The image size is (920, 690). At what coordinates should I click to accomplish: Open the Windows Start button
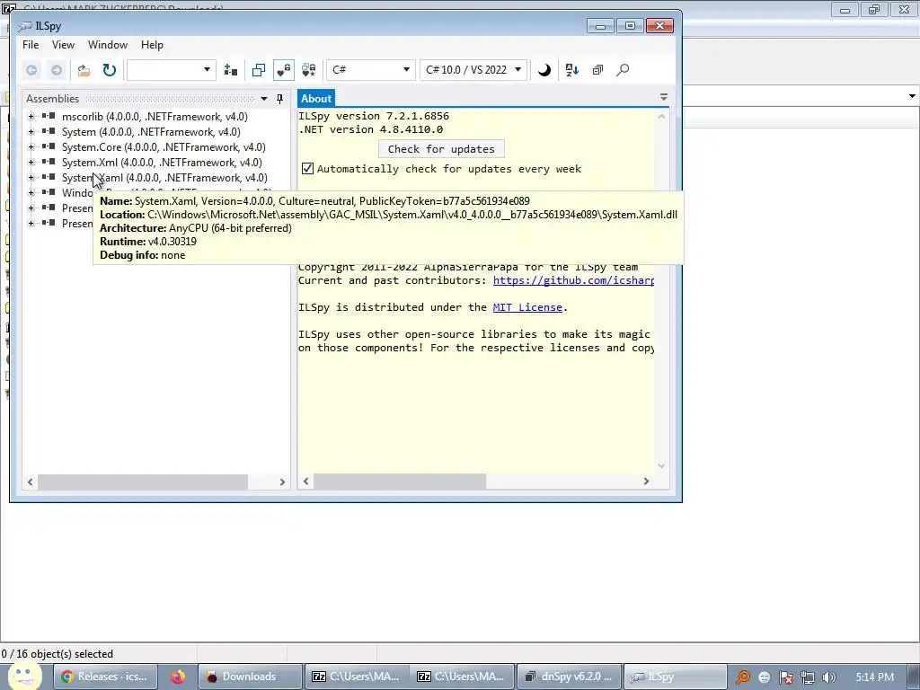24,676
